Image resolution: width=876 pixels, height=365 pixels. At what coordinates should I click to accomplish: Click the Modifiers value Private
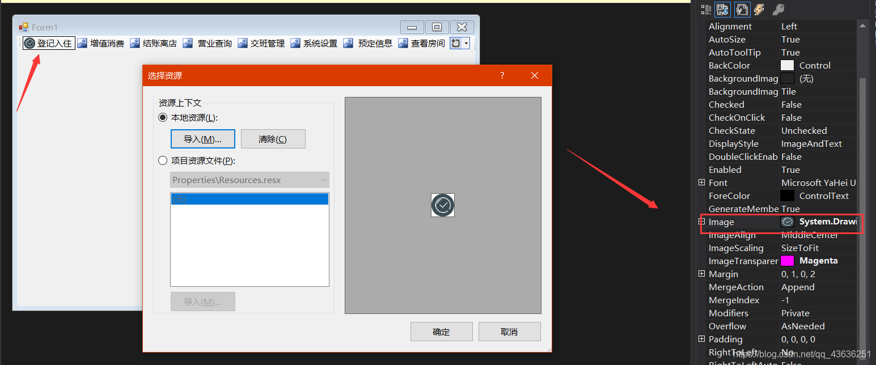795,313
